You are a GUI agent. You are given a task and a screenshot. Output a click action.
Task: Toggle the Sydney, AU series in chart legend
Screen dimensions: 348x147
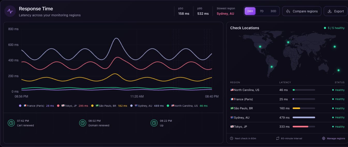147,106
